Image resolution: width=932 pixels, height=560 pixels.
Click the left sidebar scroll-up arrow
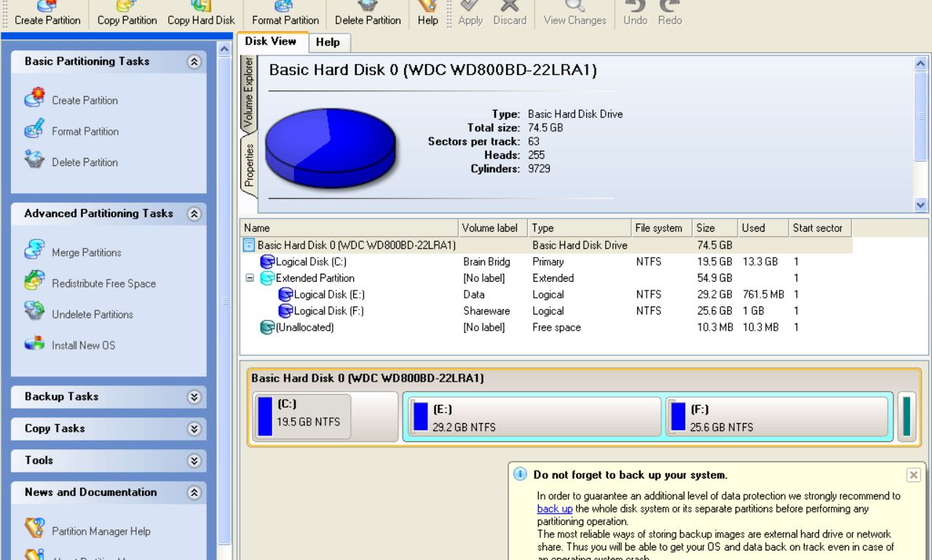pyautogui.click(x=225, y=50)
